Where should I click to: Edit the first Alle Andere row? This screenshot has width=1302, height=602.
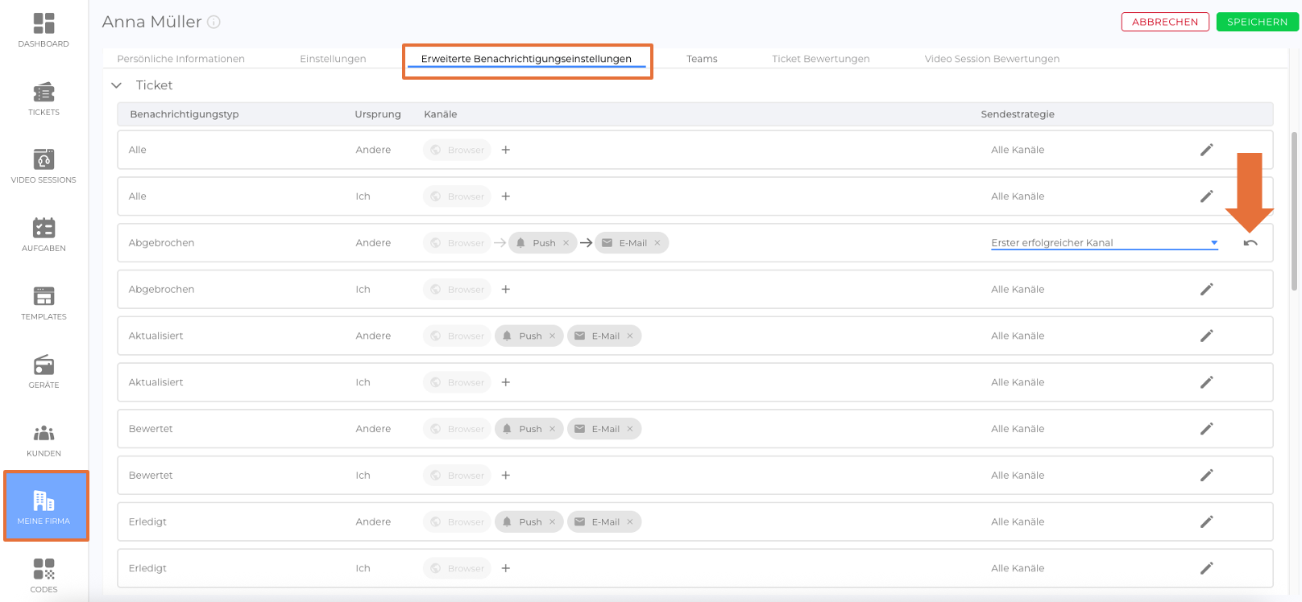coord(1206,150)
